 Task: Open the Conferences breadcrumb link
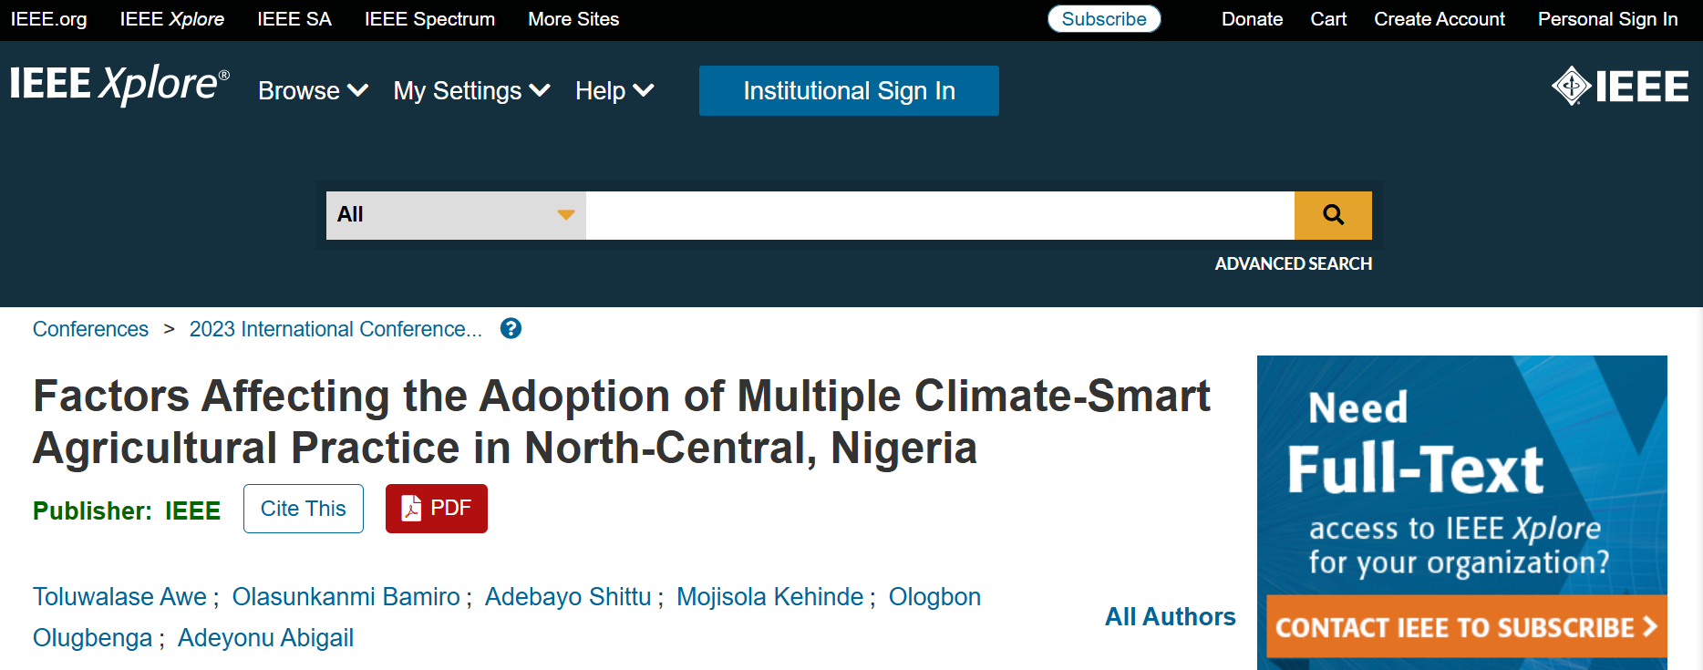[x=90, y=329]
